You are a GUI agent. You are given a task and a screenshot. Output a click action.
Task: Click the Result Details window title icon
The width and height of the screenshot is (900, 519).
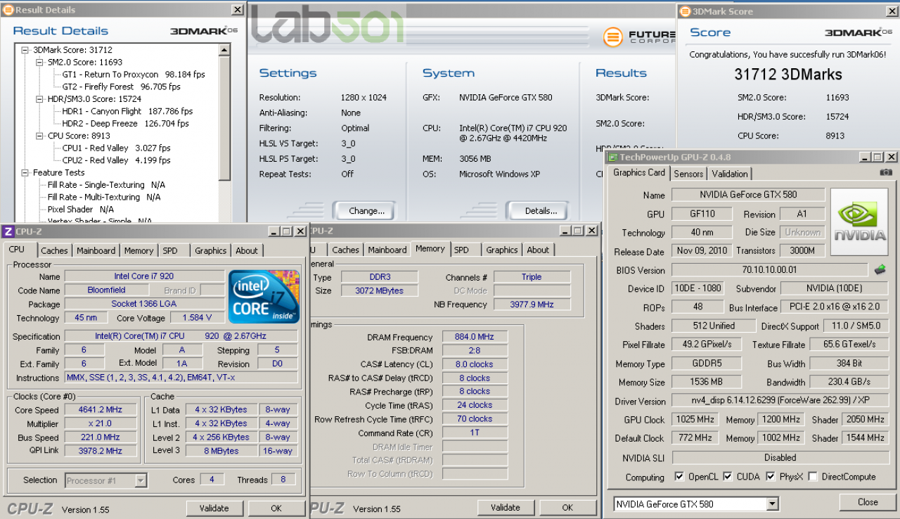(8, 10)
